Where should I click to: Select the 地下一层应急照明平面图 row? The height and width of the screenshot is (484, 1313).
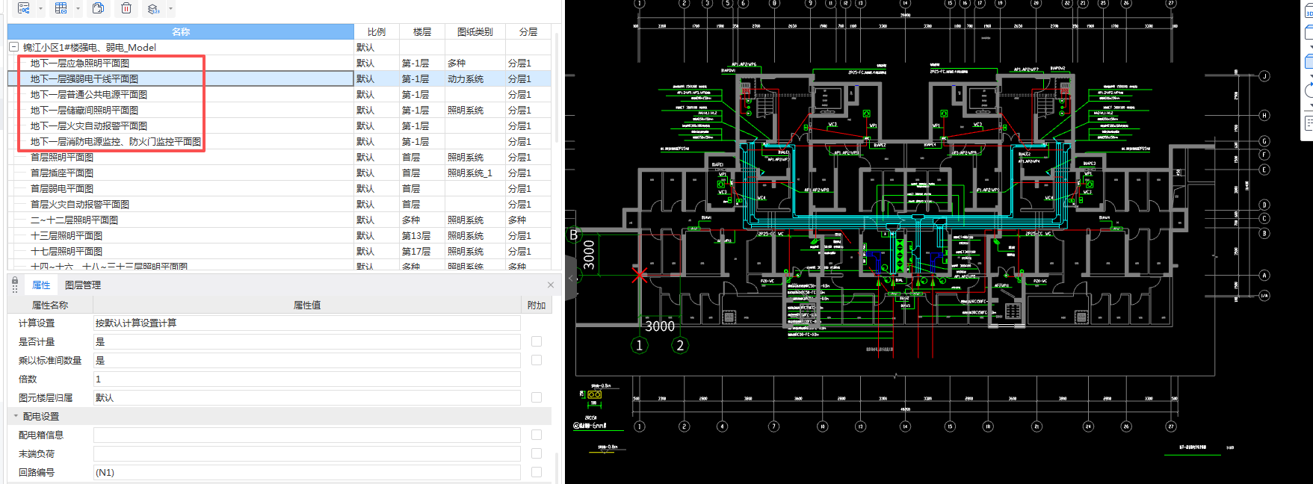point(279,63)
